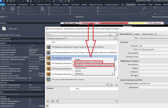This screenshot has height=108, width=168.
Task: Open Выбор dropdown in ribbon
Action: [x=4, y=17]
